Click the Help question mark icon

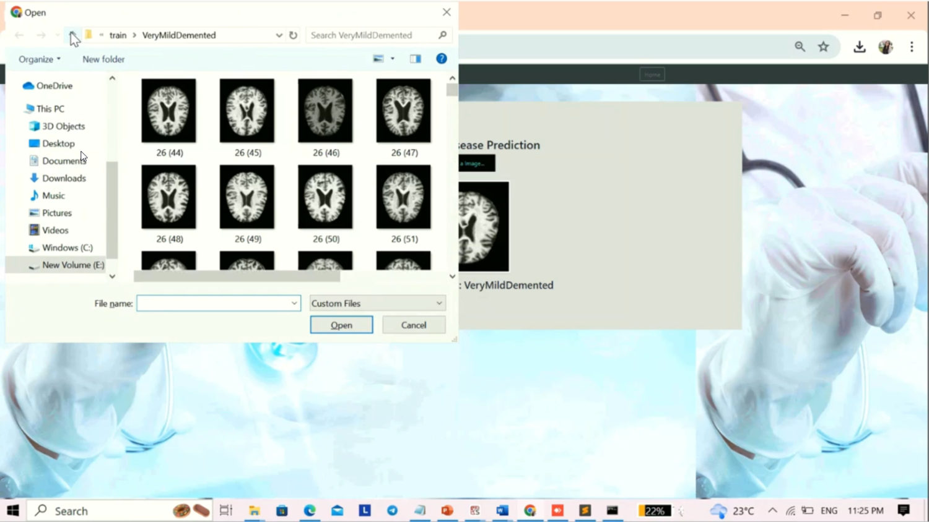[x=441, y=59]
